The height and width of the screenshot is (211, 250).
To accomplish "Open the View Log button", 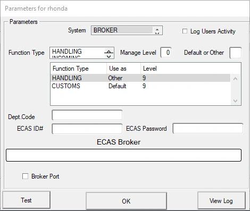I will [x=221, y=200].
